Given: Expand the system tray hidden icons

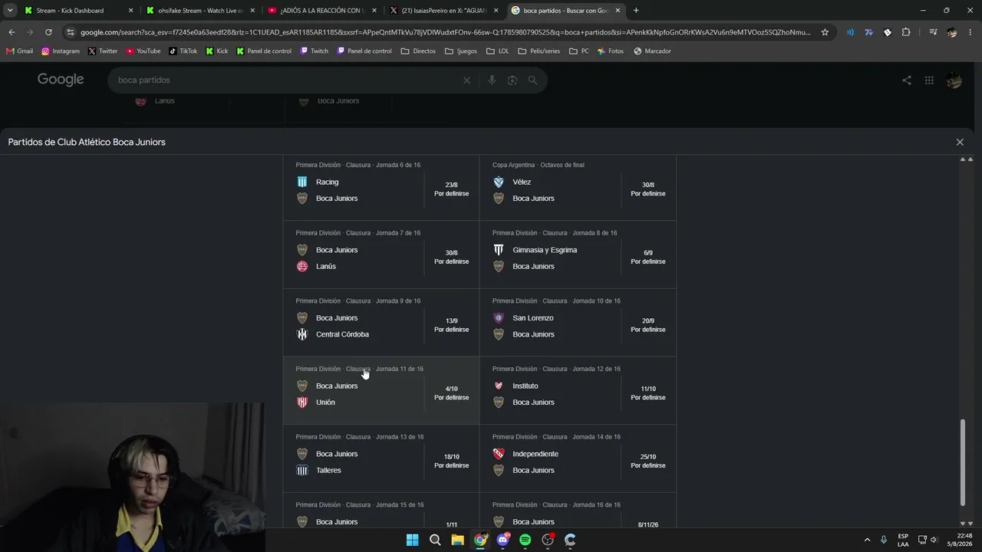Looking at the screenshot, I should [867, 540].
